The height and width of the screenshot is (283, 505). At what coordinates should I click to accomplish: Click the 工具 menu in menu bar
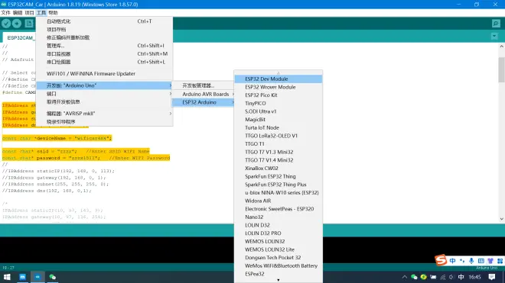click(x=41, y=13)
